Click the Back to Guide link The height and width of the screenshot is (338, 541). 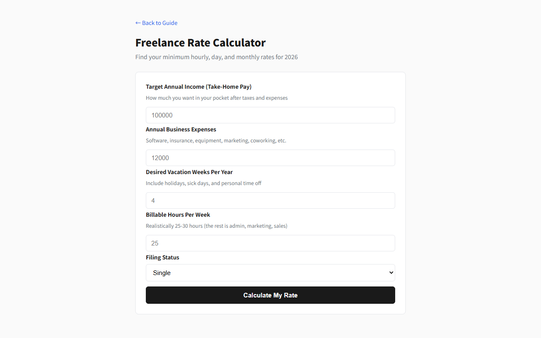(159, 23)
